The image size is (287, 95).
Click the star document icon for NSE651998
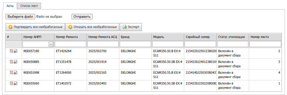pyautogui.click(x=11, y=73)
